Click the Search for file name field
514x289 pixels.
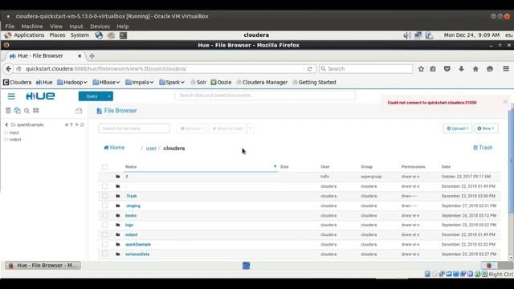point(134,128)
